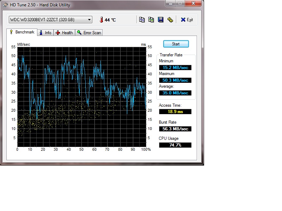
Task: Click the red thermometer temperature icon
Action: click(x=101, y=20)
